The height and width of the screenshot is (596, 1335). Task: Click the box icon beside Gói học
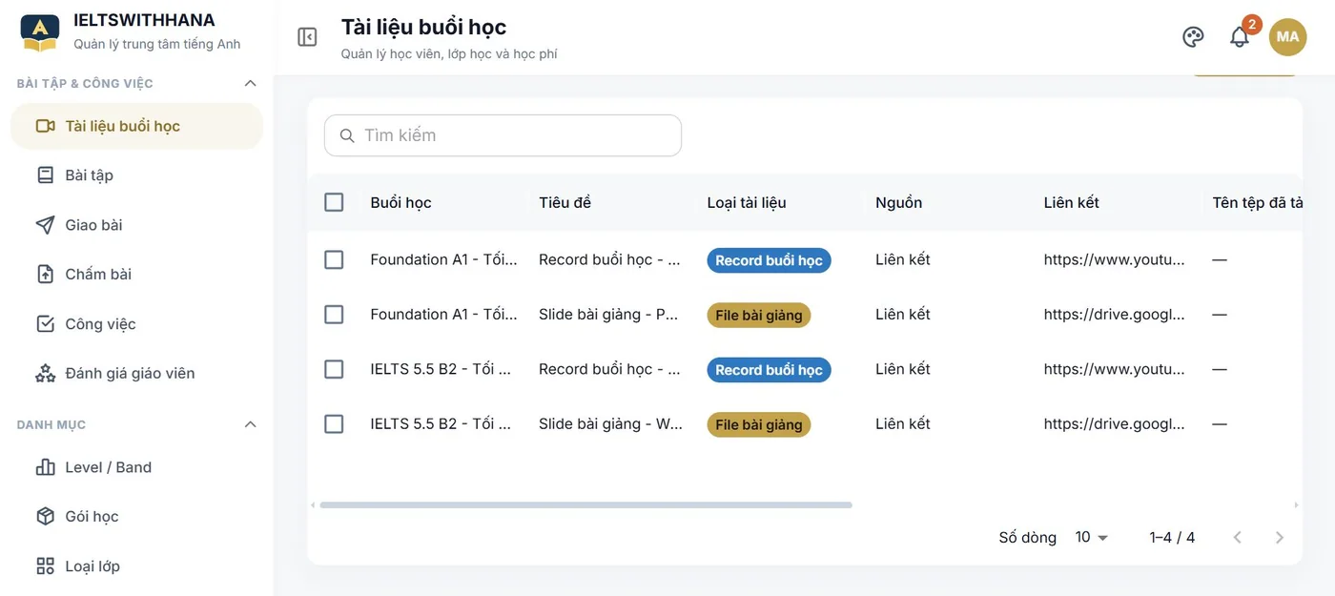45,517
